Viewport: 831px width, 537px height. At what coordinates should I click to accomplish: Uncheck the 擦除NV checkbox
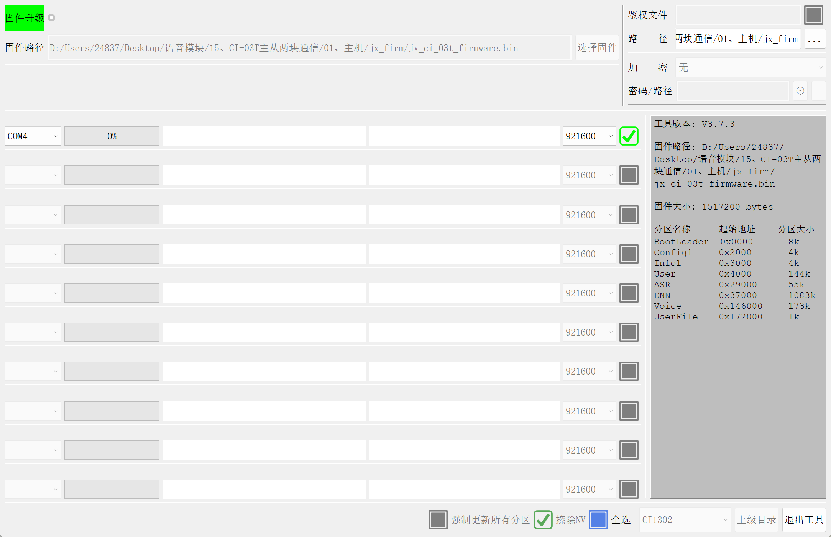pos(543,520)
